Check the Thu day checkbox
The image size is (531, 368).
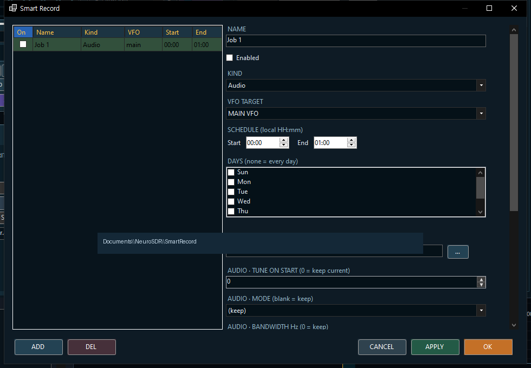(x=231, y=212)
